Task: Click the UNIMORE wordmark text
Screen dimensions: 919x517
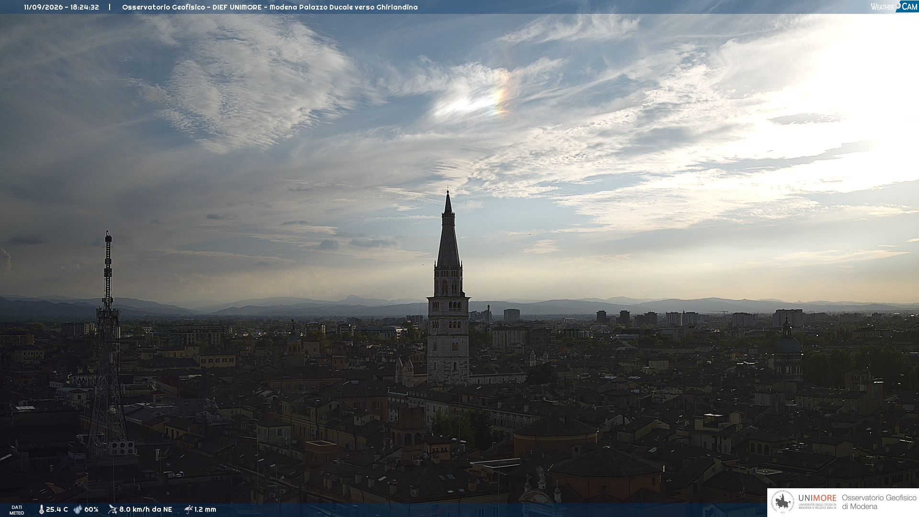Action: point(817,498)
